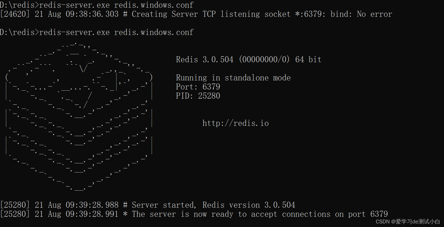Open the http://redis.io URL text
Screen dimensions: 444x227
235,123
